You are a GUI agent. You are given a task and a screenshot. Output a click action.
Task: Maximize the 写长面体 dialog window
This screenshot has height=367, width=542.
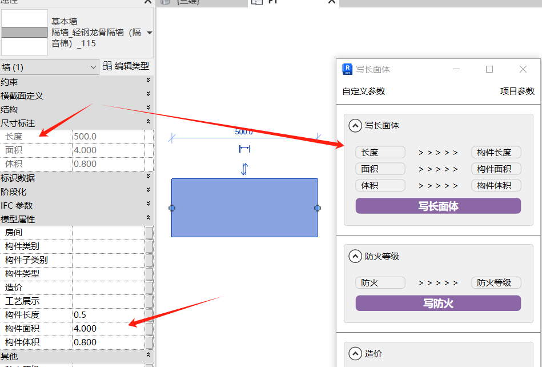pyautogui.click(x=489, y=69)
